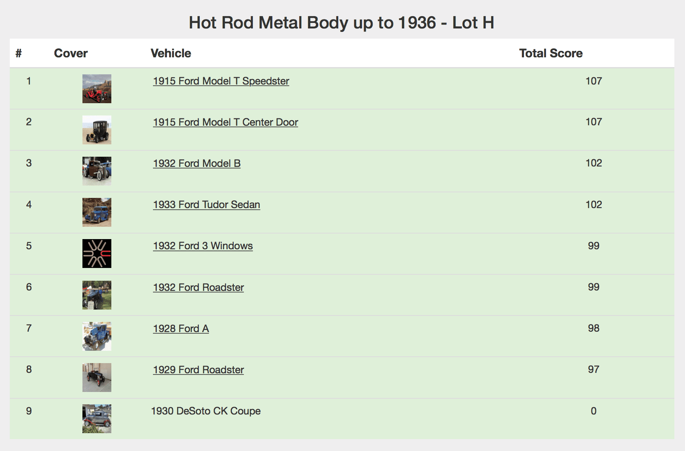Click the Vehicle column header
Image resolution: width=685 pixels, height=451 pixels.
pos(171,54)
